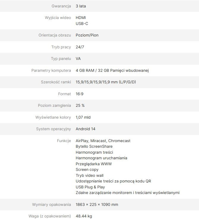Select the VA panel type value
This screenshot has width=199, height=221.
pos(78,59)
